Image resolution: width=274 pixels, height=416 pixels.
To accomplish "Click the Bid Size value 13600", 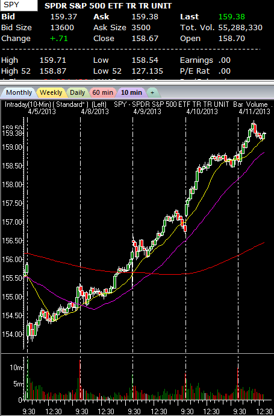I will click(62, 28).
